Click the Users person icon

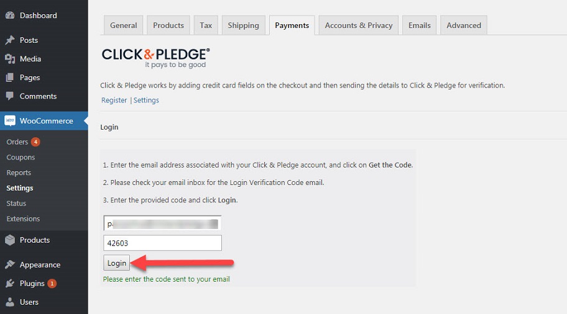coord(10,302)
